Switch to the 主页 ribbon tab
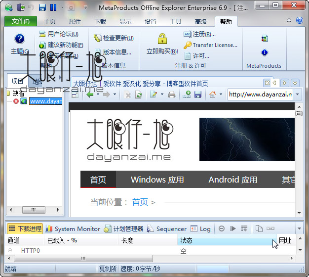309x277 pixels. pyautogui.click(x=50, y=21)
